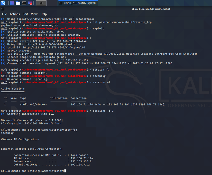Click the terminal cursor at the final prompt
This screenshot has height=175, width=212.
tap(65, 171)
